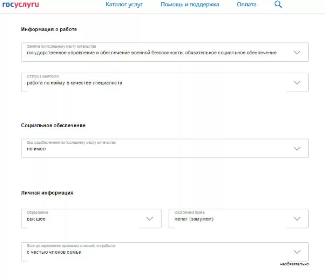
Task: Click the Информация о работе heading
Action: (49, 29)
